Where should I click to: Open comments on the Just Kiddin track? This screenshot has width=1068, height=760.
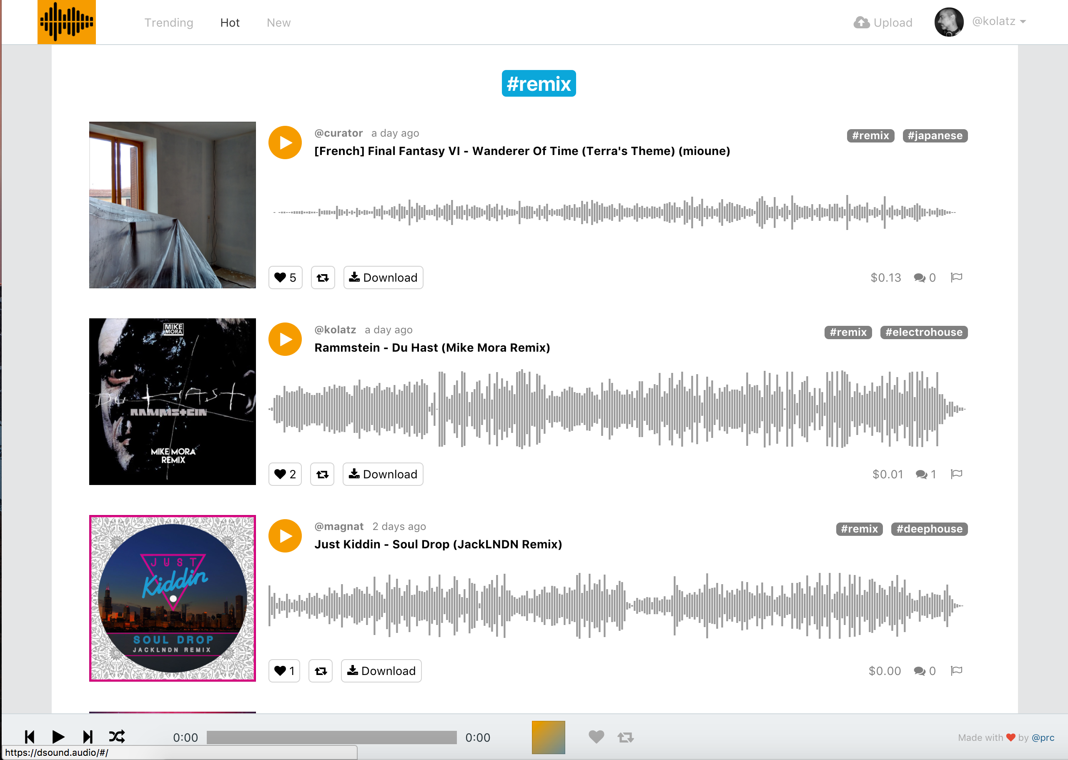click(x=925, y=670)
